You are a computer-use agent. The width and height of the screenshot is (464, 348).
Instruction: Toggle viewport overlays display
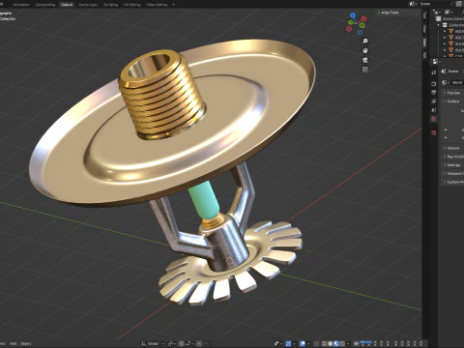303,343
